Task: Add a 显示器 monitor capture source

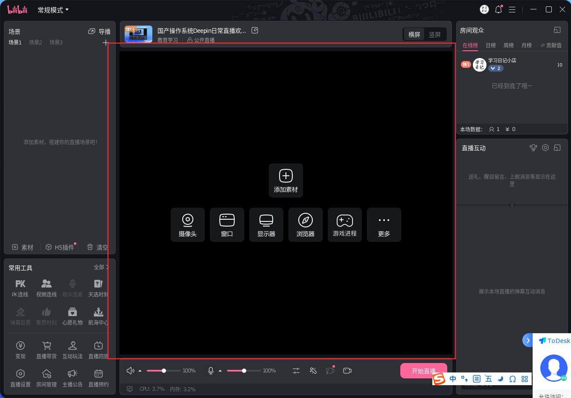Action: coord(266,225)
